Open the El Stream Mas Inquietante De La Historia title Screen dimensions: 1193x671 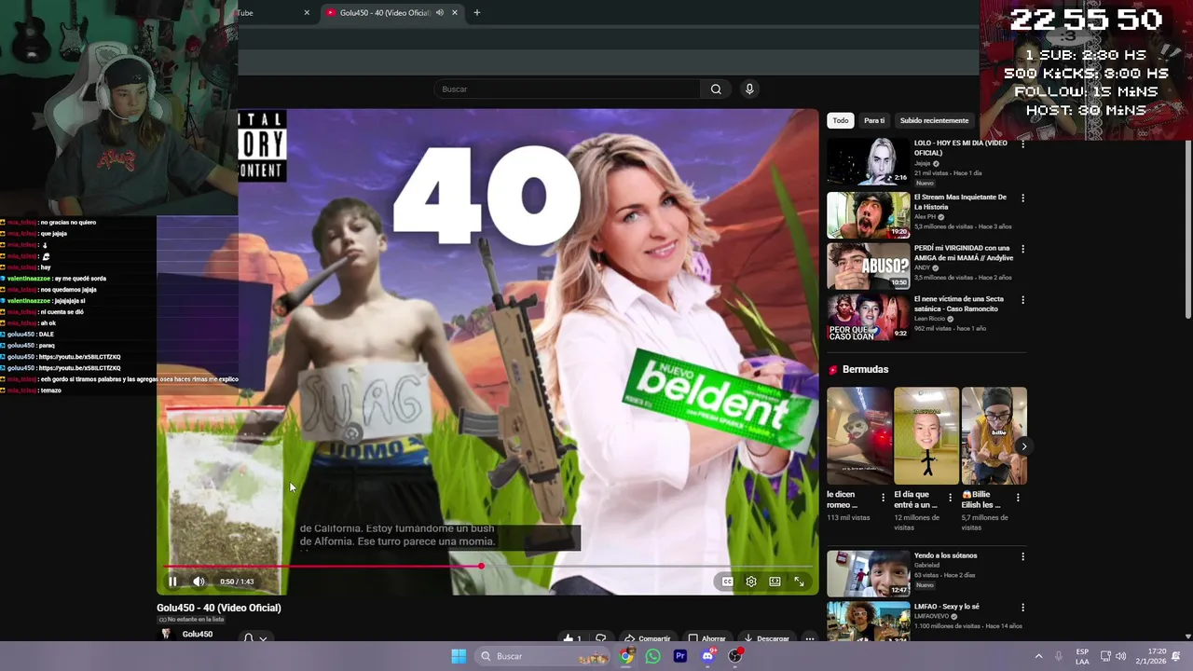pos(960,202)
